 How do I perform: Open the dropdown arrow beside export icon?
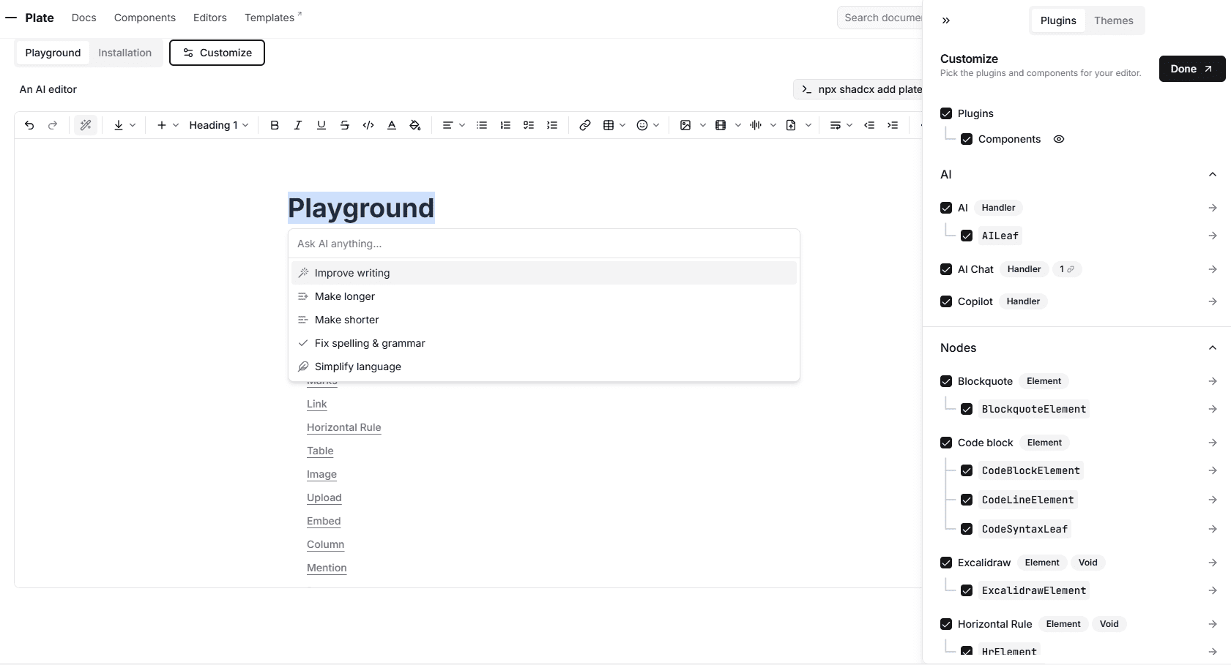click(x=133, y=125)
